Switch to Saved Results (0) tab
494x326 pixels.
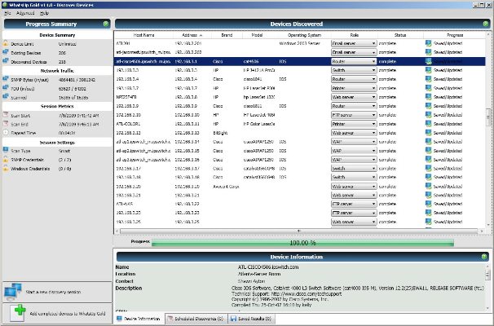click(x=251, y=319)
